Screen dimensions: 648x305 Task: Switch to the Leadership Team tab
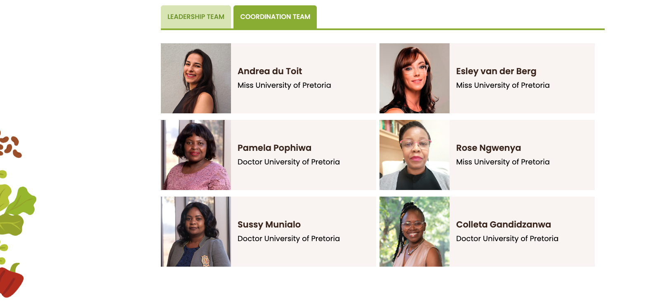[x=196, y=17]
